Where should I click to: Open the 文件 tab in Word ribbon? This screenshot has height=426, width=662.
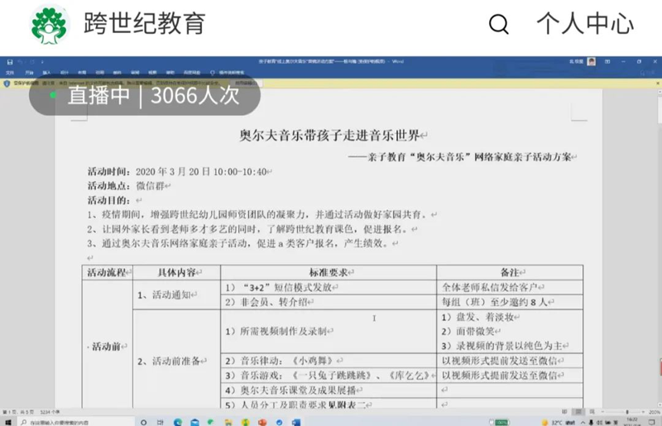coord(10,73)
